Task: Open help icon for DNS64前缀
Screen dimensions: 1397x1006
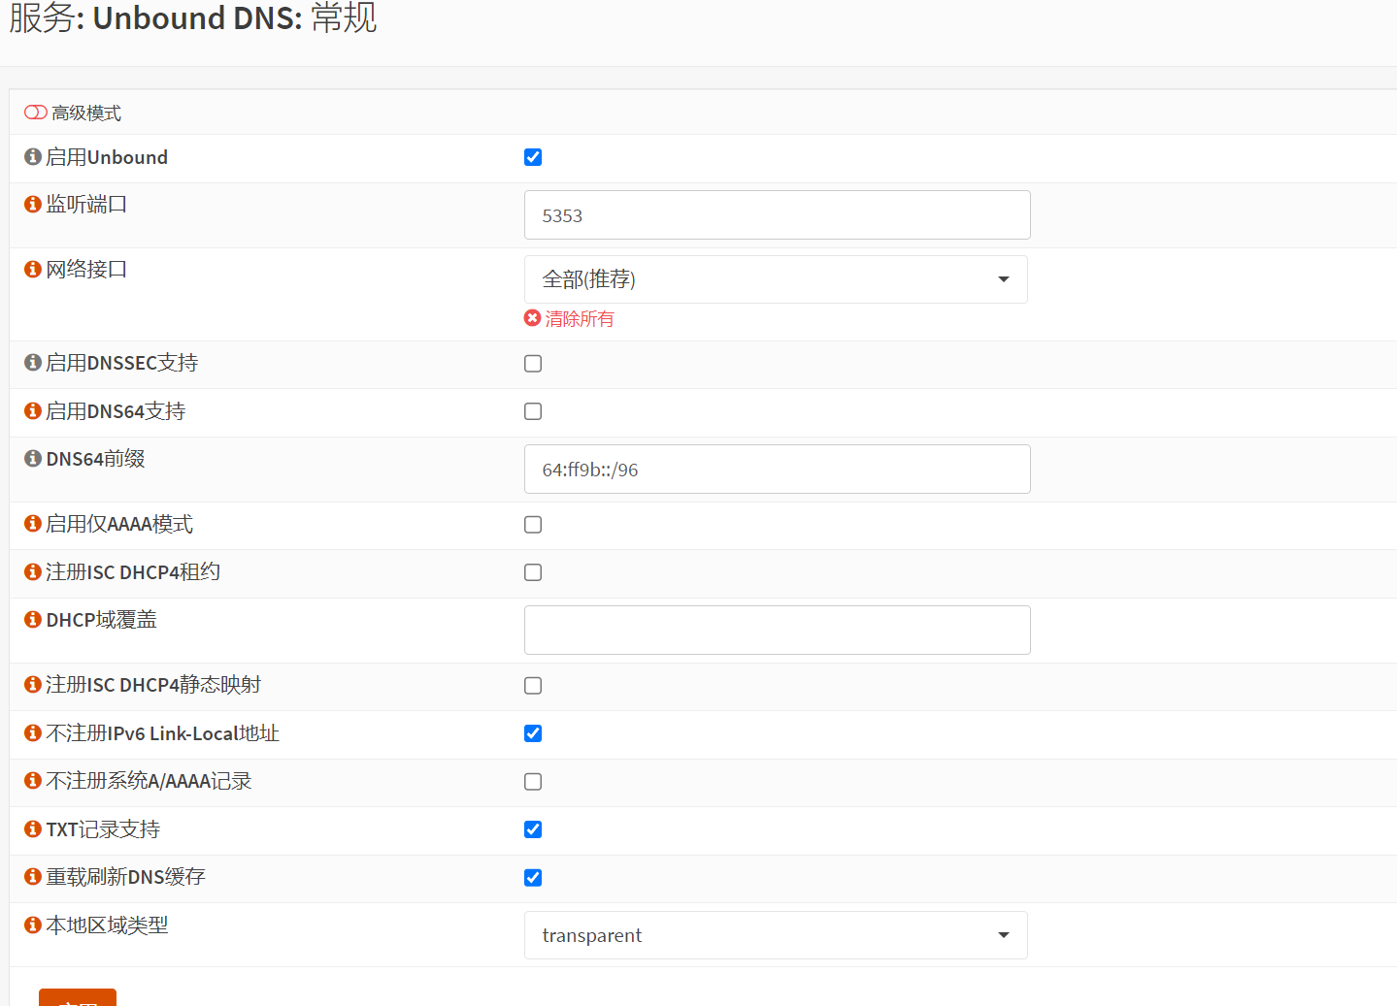Action: [33, 459]
